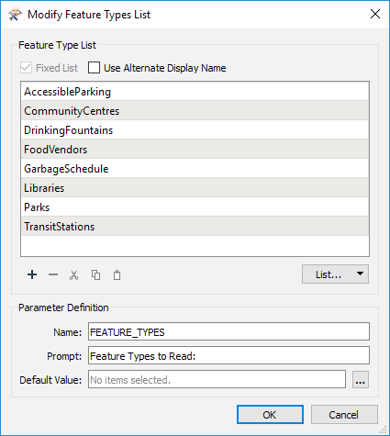Click the plus icon to add feature type
The height and width of the screenshot is (436, 390).
pos(32,274)
